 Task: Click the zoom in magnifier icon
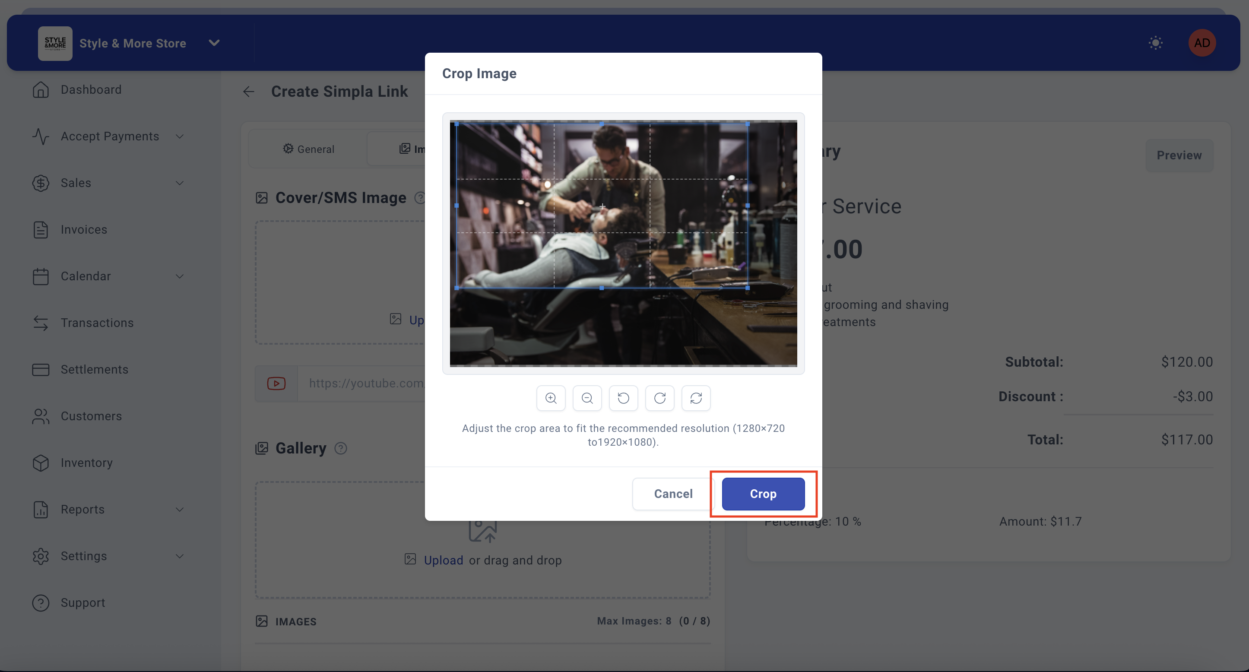click(551, 398)
